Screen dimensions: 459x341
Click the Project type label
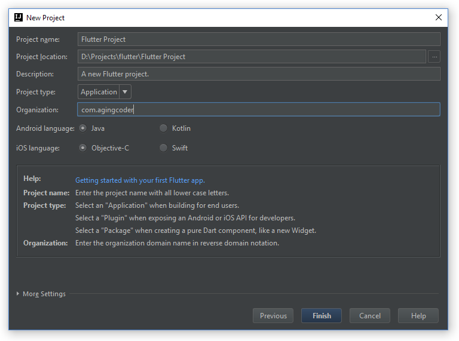[x=36, y=92]
